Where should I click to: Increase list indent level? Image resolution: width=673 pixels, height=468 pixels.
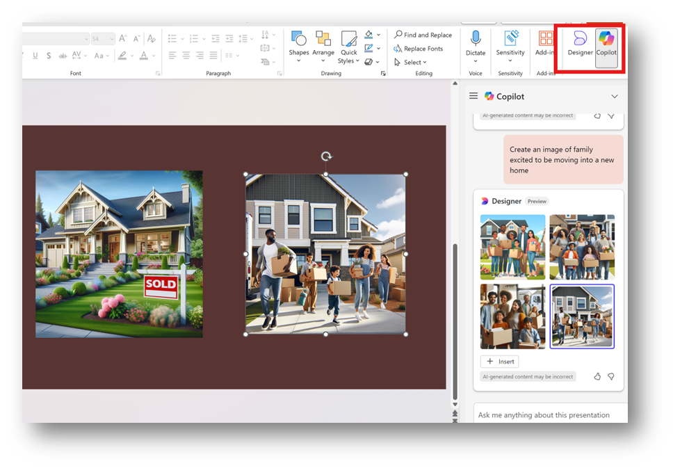tap(229, 39)
